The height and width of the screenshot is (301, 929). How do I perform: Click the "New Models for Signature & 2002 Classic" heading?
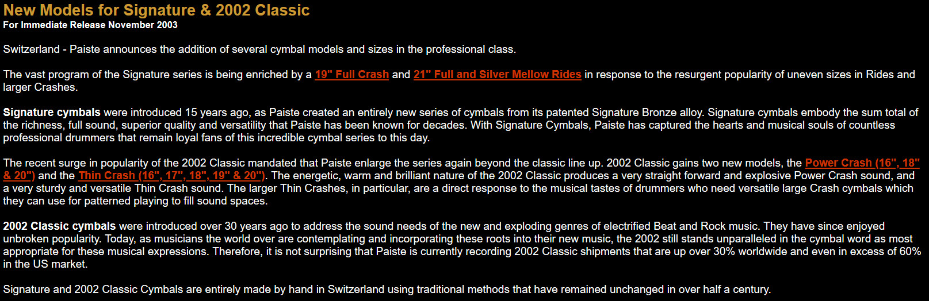(156, 10)
